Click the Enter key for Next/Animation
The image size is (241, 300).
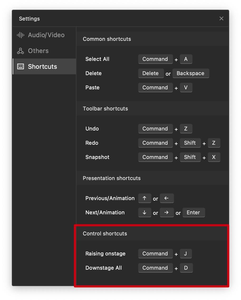pos(193,212)
